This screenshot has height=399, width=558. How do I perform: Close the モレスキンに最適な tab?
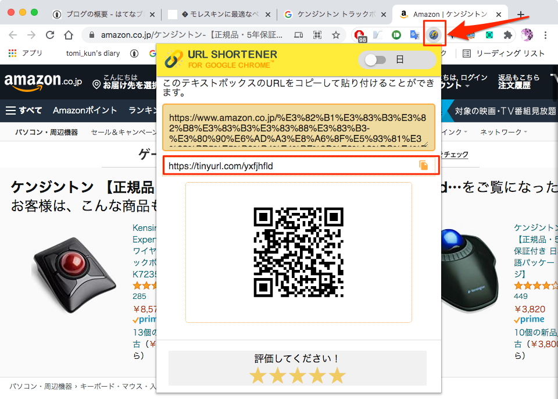pyautogui.click(x=268, y=15)
